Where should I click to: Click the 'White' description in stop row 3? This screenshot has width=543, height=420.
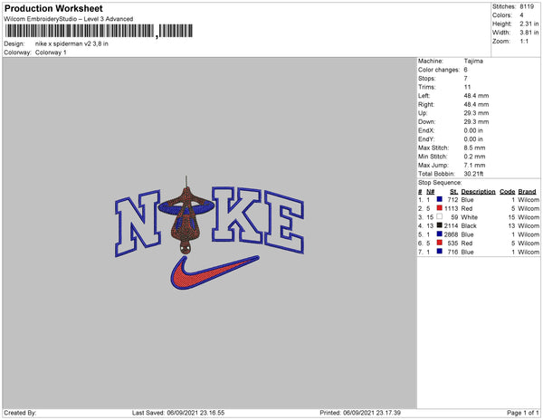point(469,217)
